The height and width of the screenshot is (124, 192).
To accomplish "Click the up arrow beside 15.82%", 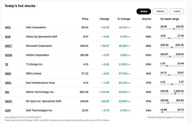I will tap(129, 101).
